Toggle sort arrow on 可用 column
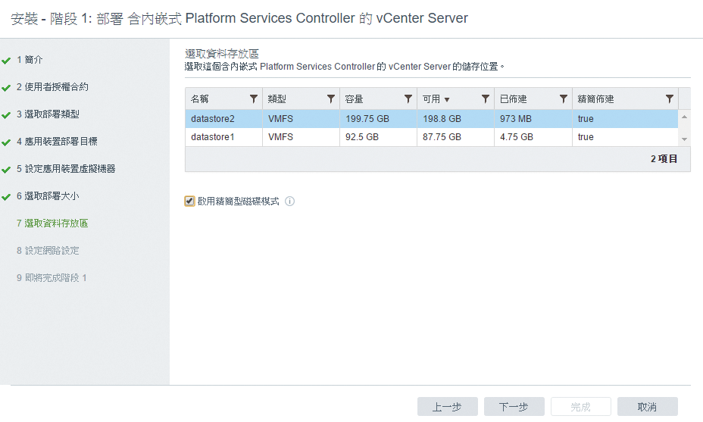 [446, 99]
